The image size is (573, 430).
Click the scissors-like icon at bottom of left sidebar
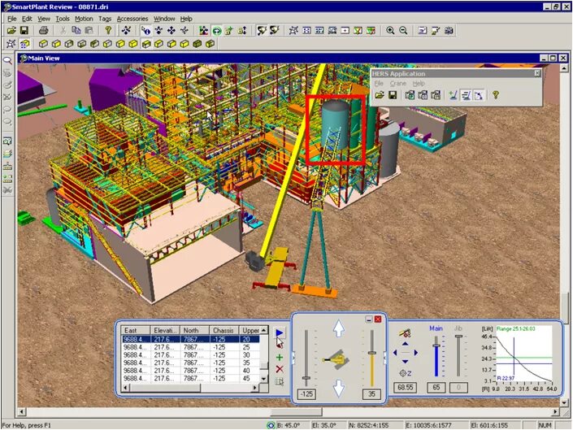7,190
